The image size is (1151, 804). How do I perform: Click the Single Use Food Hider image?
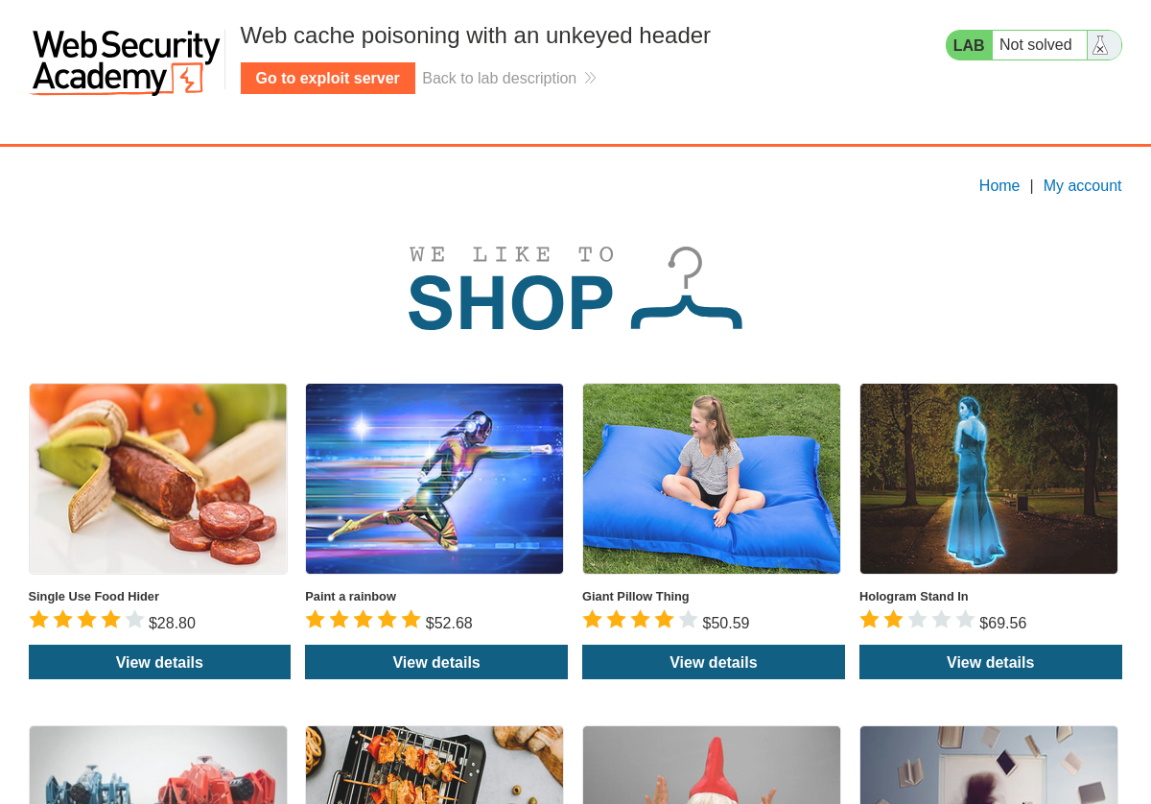158,479
